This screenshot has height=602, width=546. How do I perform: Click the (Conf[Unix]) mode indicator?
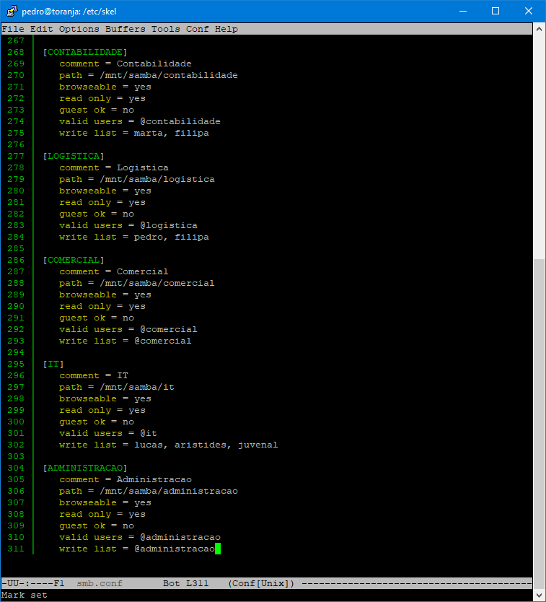point(261,583)
